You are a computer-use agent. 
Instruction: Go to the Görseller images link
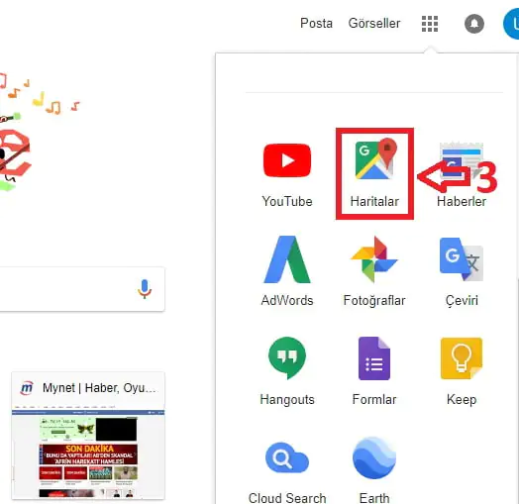tap(374, 23)
